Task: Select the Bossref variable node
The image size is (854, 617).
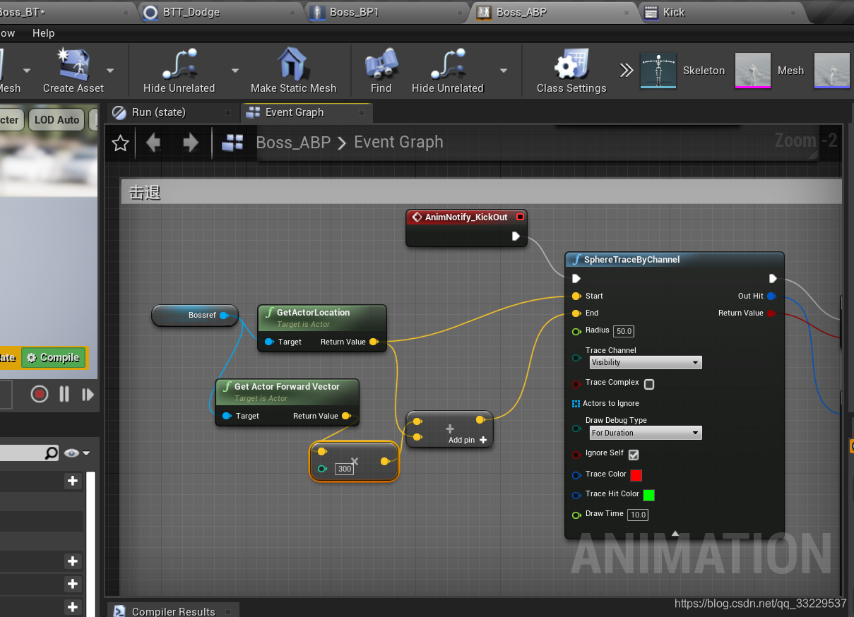Action: [195, 316]
